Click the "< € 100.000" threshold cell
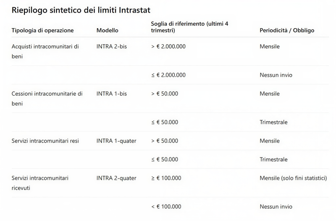The height and width of the screenshot is (221, 336). click(x=166, y=207)
